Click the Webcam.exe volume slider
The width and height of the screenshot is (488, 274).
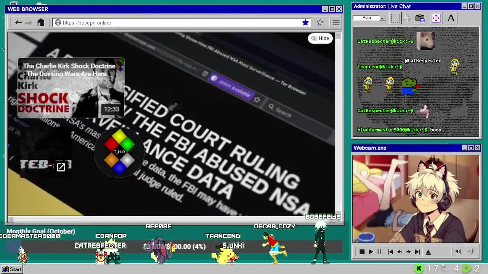tap(470, 251)
